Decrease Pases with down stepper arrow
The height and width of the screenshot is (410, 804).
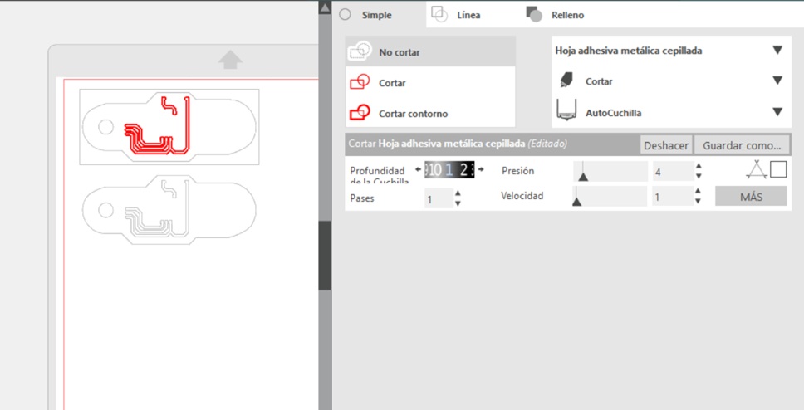458,203
